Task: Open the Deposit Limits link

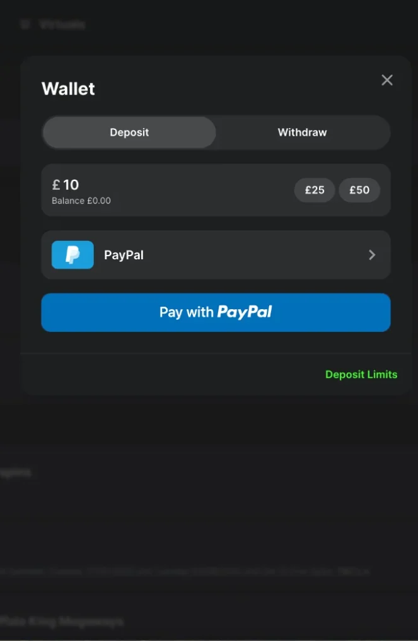Action: (361, 375)
